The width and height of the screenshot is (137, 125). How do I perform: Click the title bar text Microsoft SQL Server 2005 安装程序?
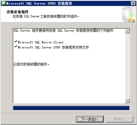click(x=39, y=3)
